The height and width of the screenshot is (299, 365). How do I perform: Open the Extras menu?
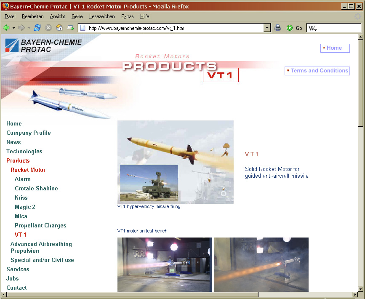pos(127,16)
